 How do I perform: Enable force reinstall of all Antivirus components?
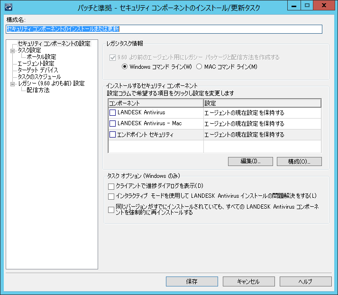(111, 210)
